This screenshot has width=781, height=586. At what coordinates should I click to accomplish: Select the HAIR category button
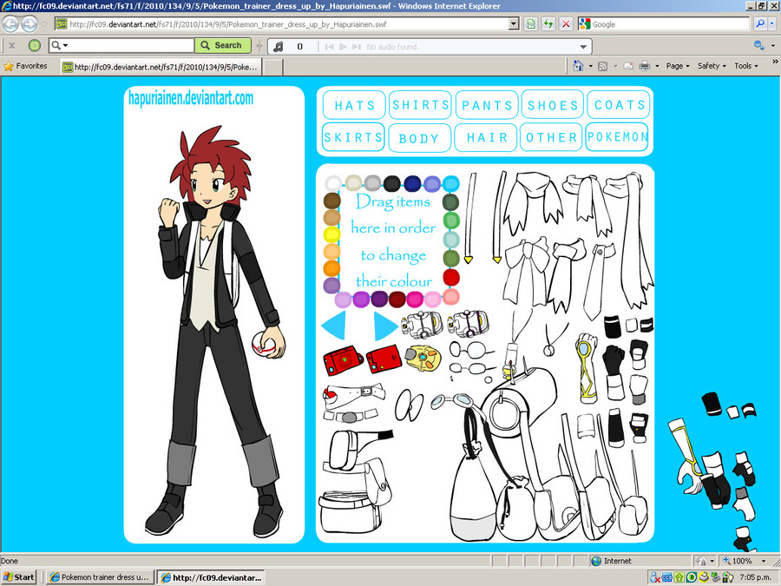coord(486,137)
